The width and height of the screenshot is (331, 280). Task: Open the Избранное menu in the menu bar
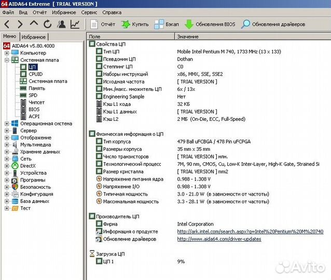click(64, 12)
